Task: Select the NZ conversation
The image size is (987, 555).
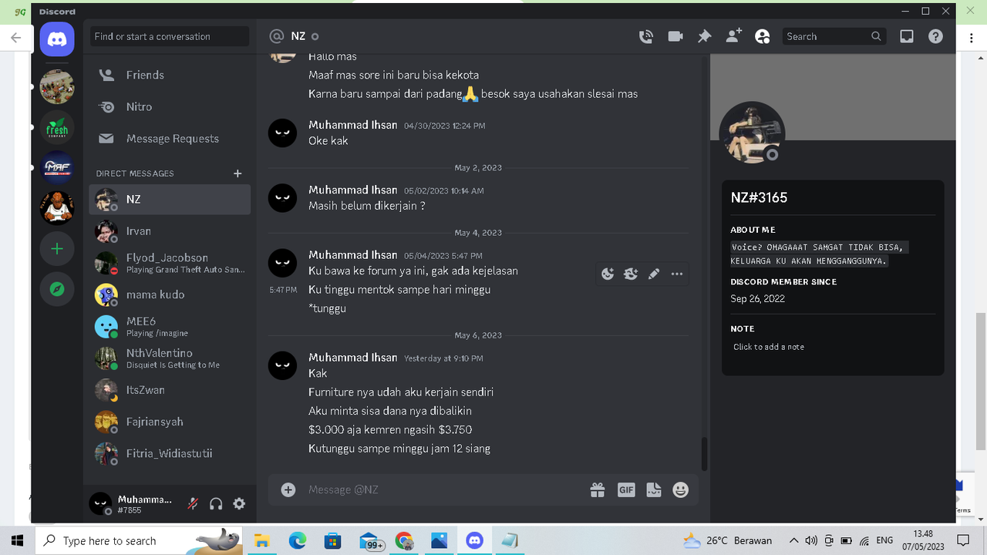Action: point(170,199)
